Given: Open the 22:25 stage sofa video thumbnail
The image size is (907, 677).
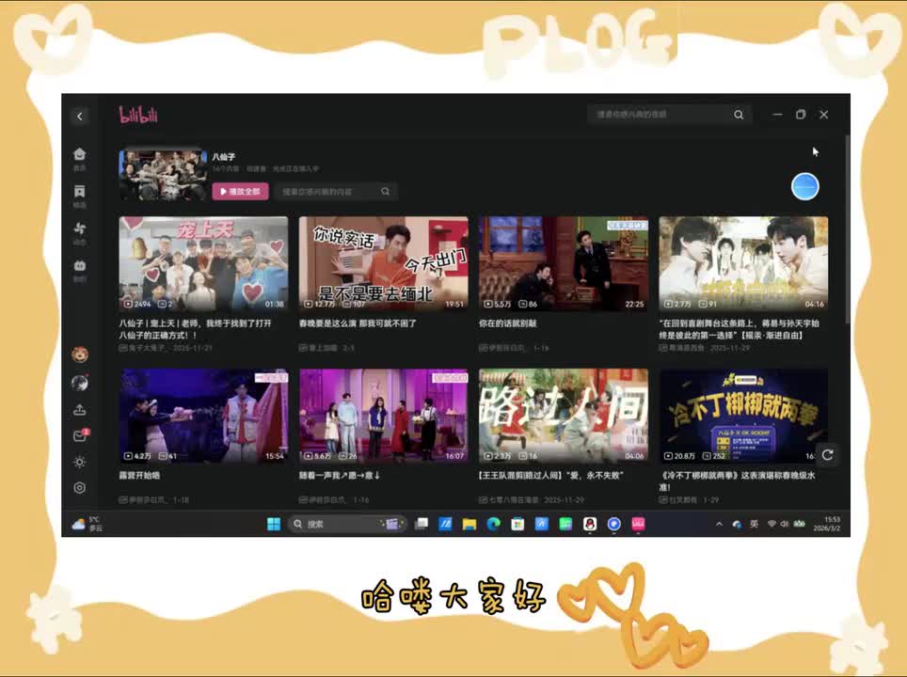Looking at the screenshot, I should click(x=564, y=263).
